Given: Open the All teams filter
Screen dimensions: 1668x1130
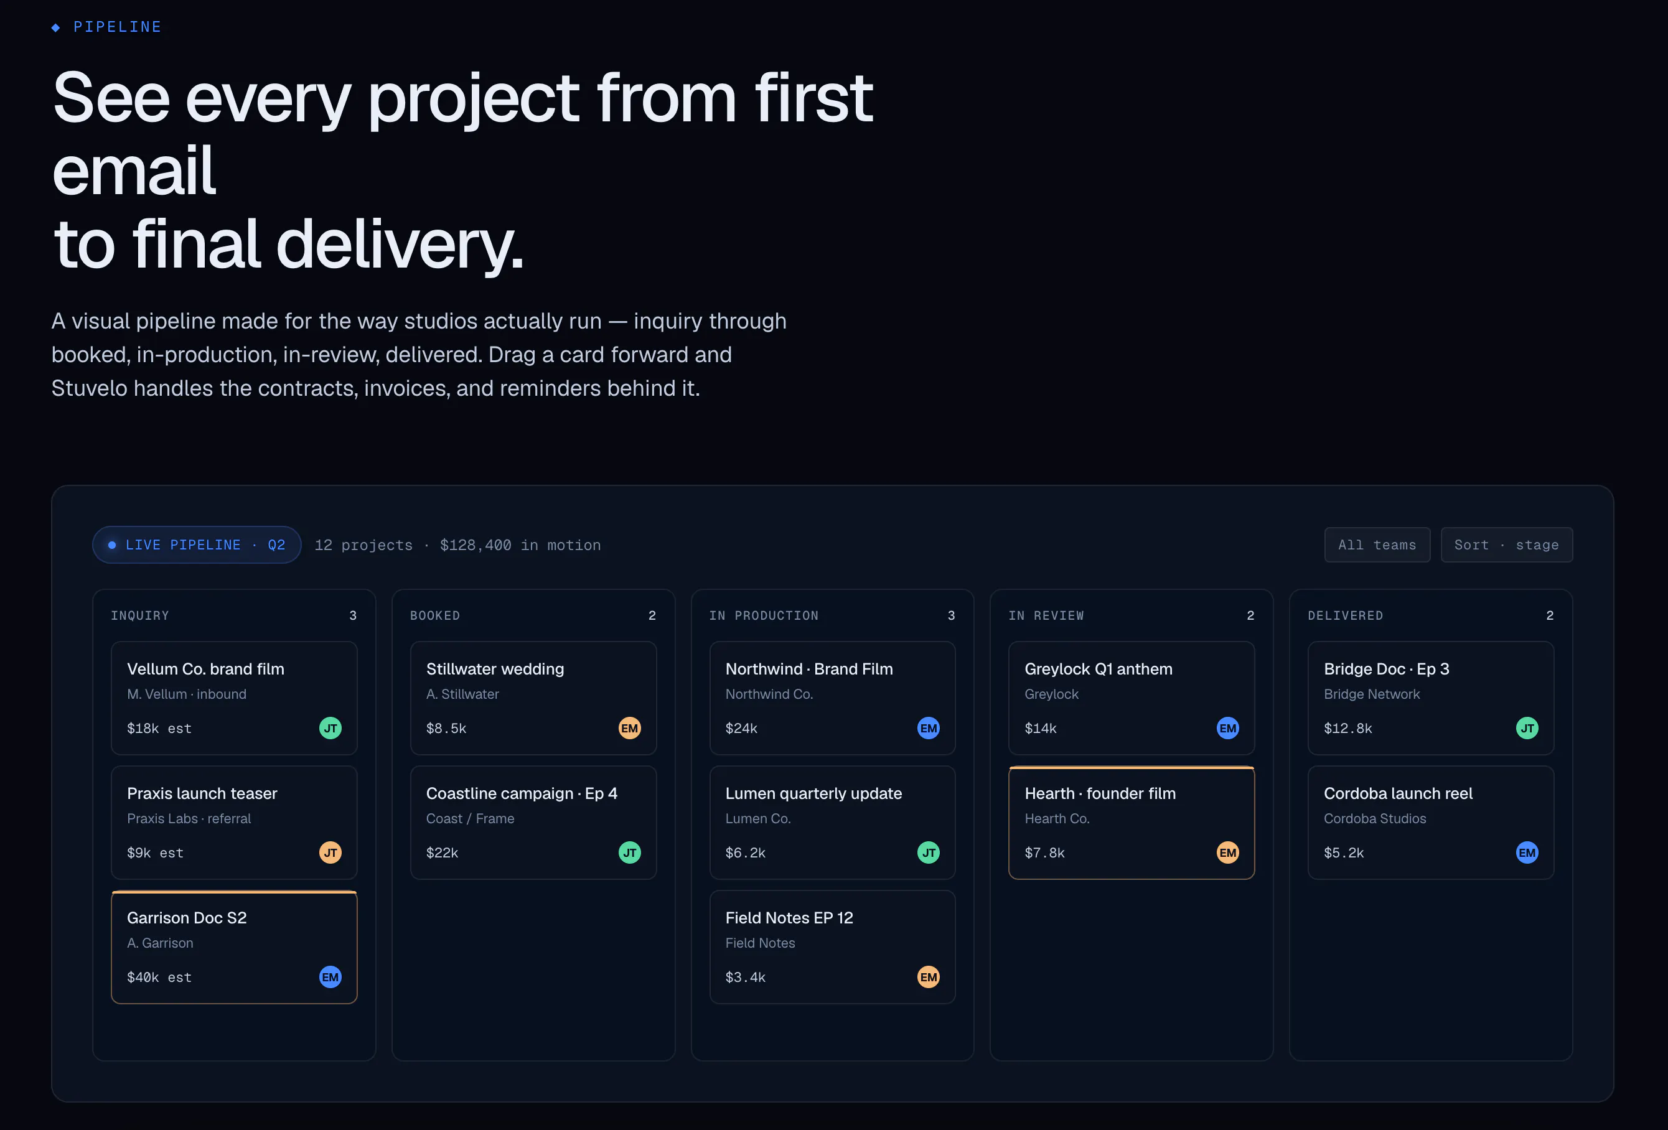Looking at the screenshot, I should (x=1377, y=544).
